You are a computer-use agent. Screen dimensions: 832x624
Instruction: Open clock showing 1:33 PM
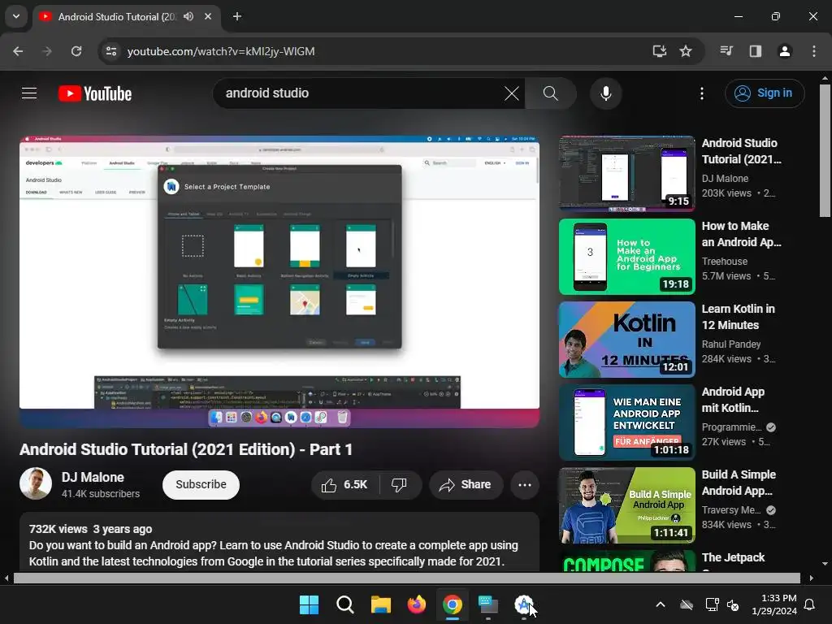click(773, 604)
